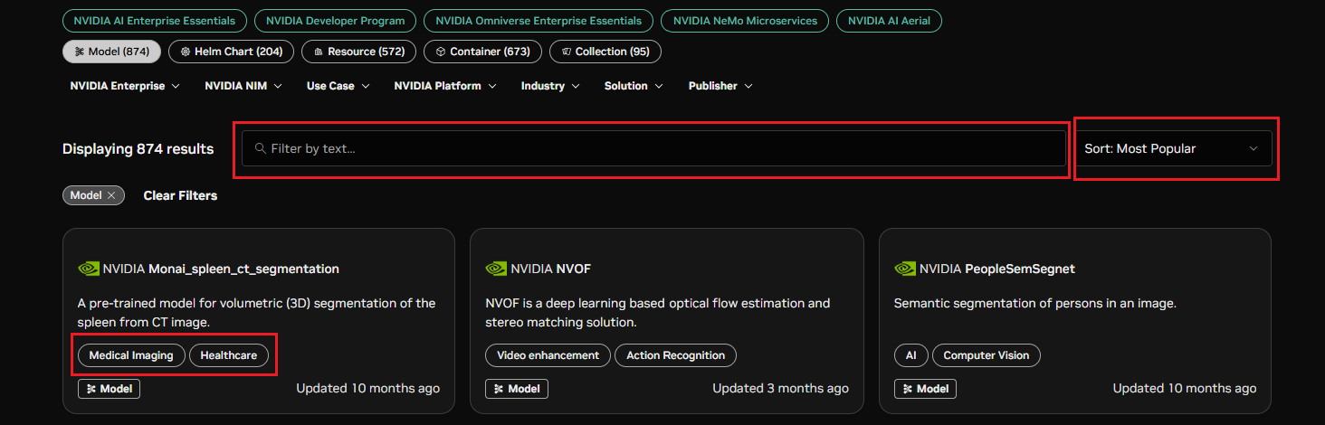Click NVIDIA logo on NVOF card
This screenshot has height=425, width=1325.
[496, 269]
